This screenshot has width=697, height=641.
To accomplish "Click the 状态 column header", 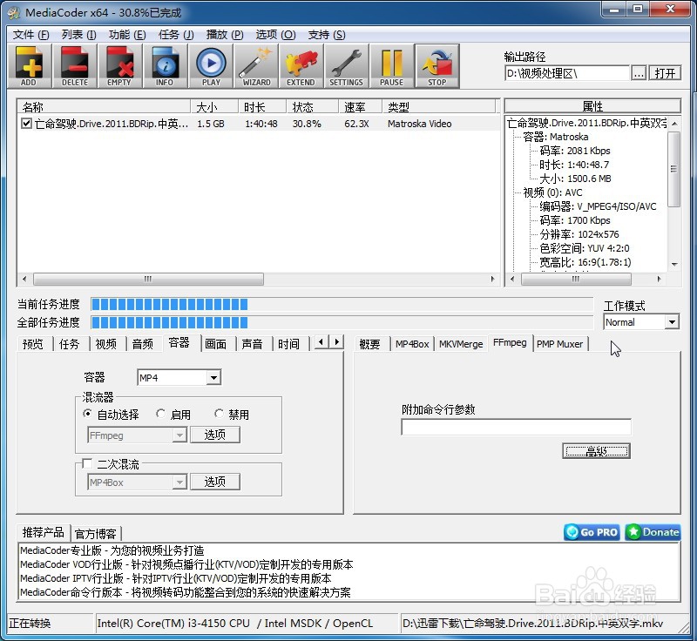I will coord(313,106).
